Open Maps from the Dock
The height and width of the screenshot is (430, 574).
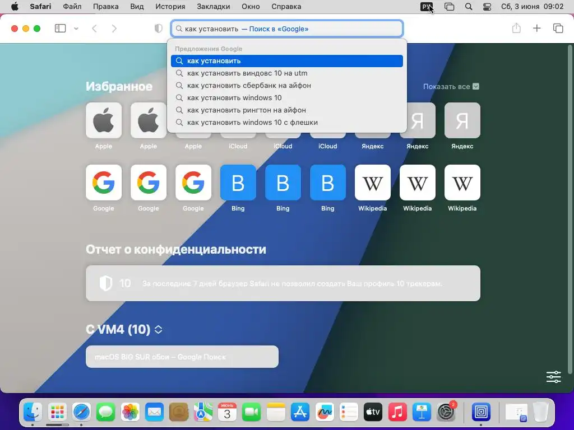point(203,413)
